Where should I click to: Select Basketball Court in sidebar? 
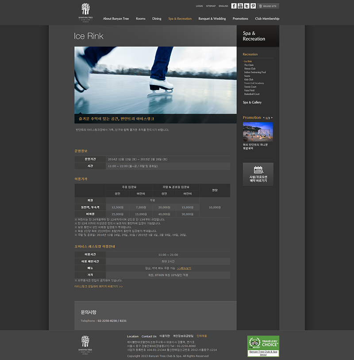[252, 94]
